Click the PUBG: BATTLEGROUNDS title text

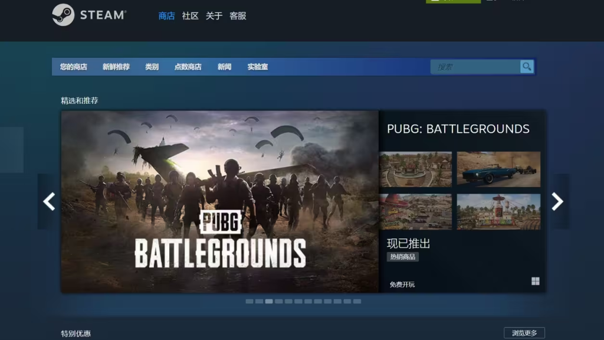click(x=458, y=129)
